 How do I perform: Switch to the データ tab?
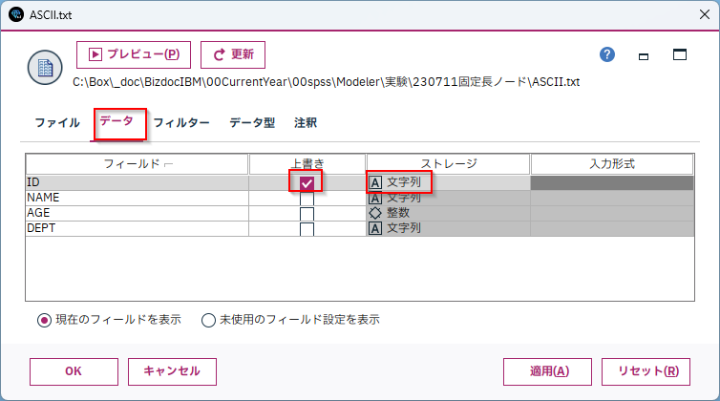coord(116,121)
